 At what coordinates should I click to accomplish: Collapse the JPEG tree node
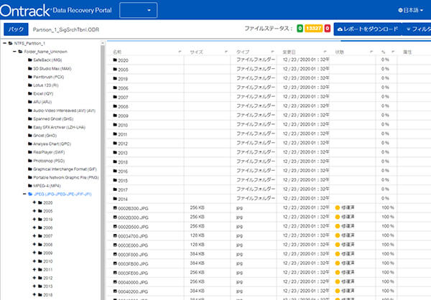(24, 194)
